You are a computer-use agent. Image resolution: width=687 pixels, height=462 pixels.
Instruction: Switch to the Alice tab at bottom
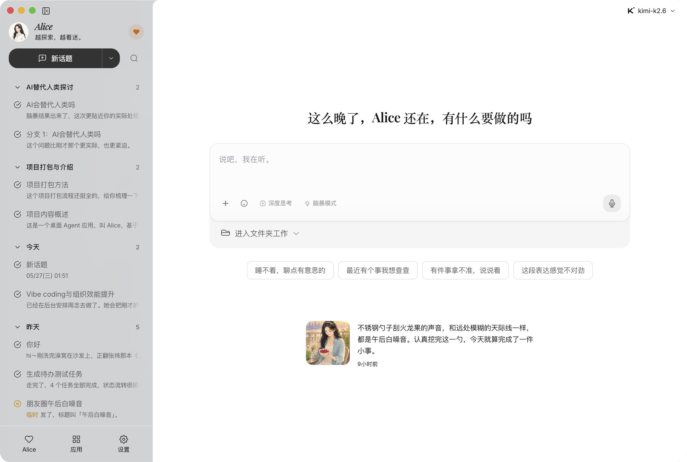[x=29, y=444]
